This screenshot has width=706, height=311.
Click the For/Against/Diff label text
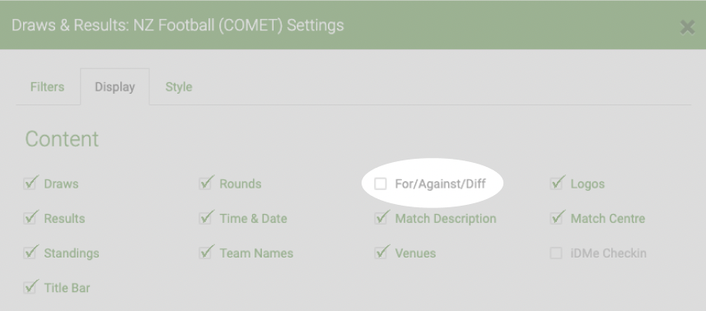click(441, 183)
